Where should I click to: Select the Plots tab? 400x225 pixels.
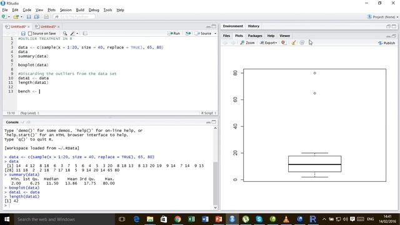239,36
